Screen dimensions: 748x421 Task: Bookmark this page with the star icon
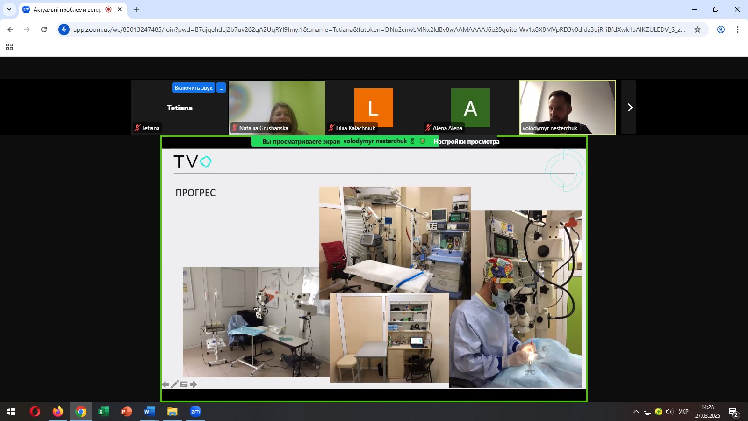coord(698,29)
